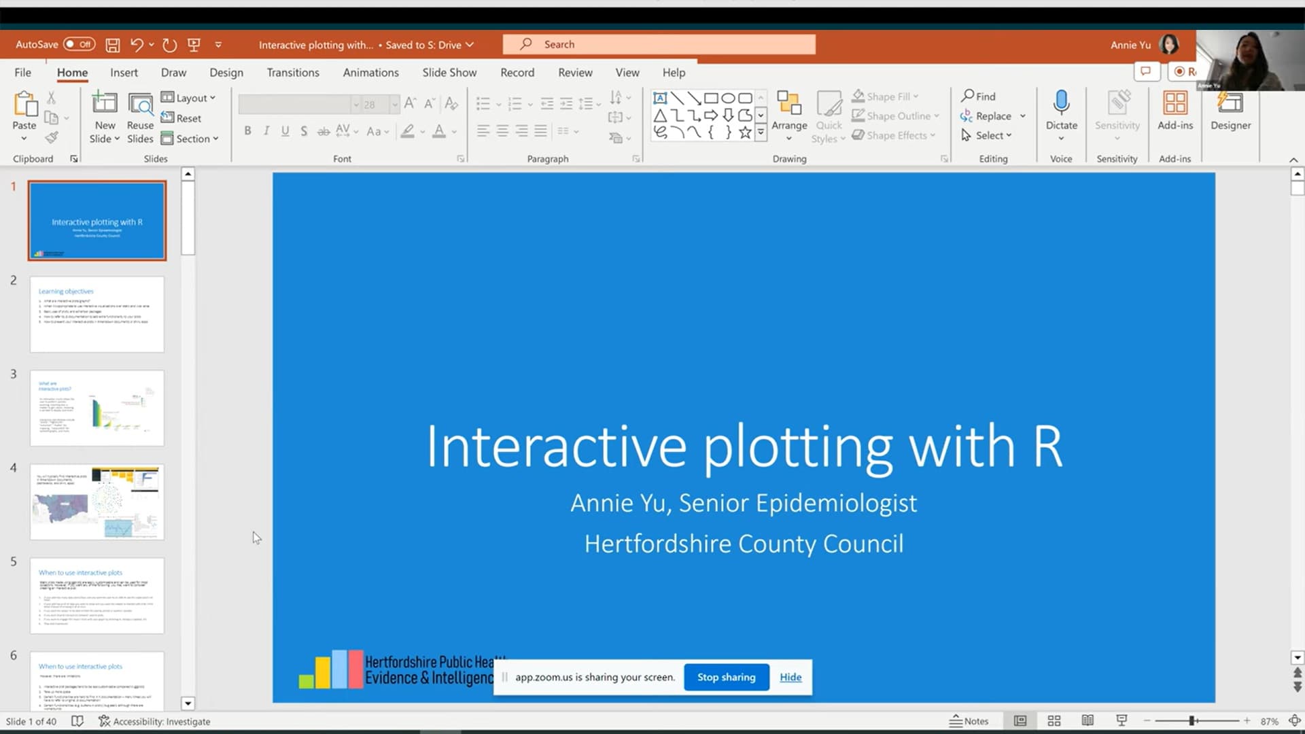
Task: Collapse the ribbon chevron
Action: coord(1293,160)
